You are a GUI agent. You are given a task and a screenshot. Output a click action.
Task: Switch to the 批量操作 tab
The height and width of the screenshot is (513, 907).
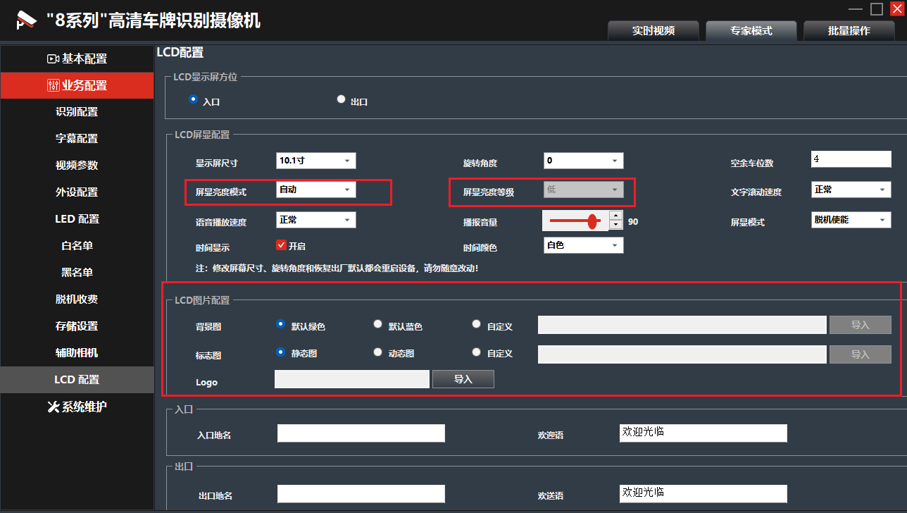[849, 31]
